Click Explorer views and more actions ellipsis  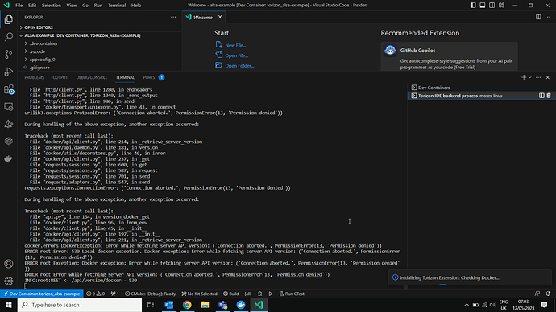click(x=173, y=17)
